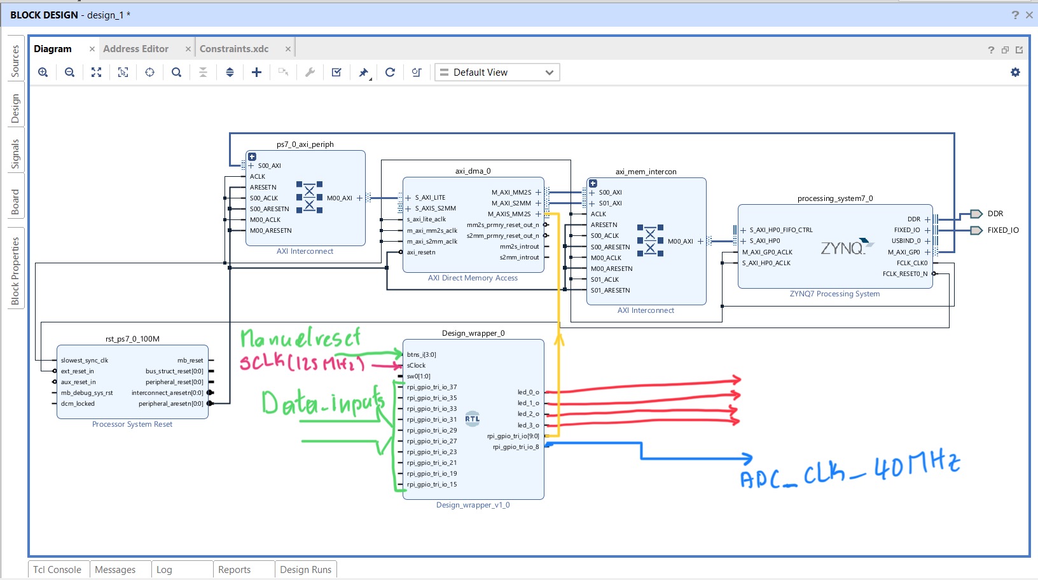Click the M_AXIS_MM2S pin on axi_dma_0
This screenshot has width=1038, height=580.
click(x=509, y=214)
